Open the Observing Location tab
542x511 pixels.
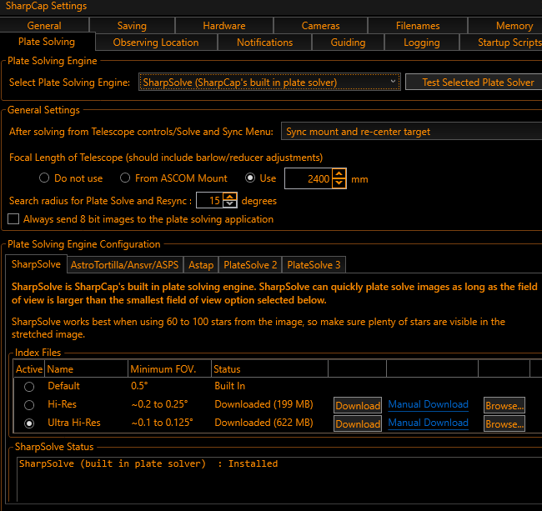coord(156,43)
